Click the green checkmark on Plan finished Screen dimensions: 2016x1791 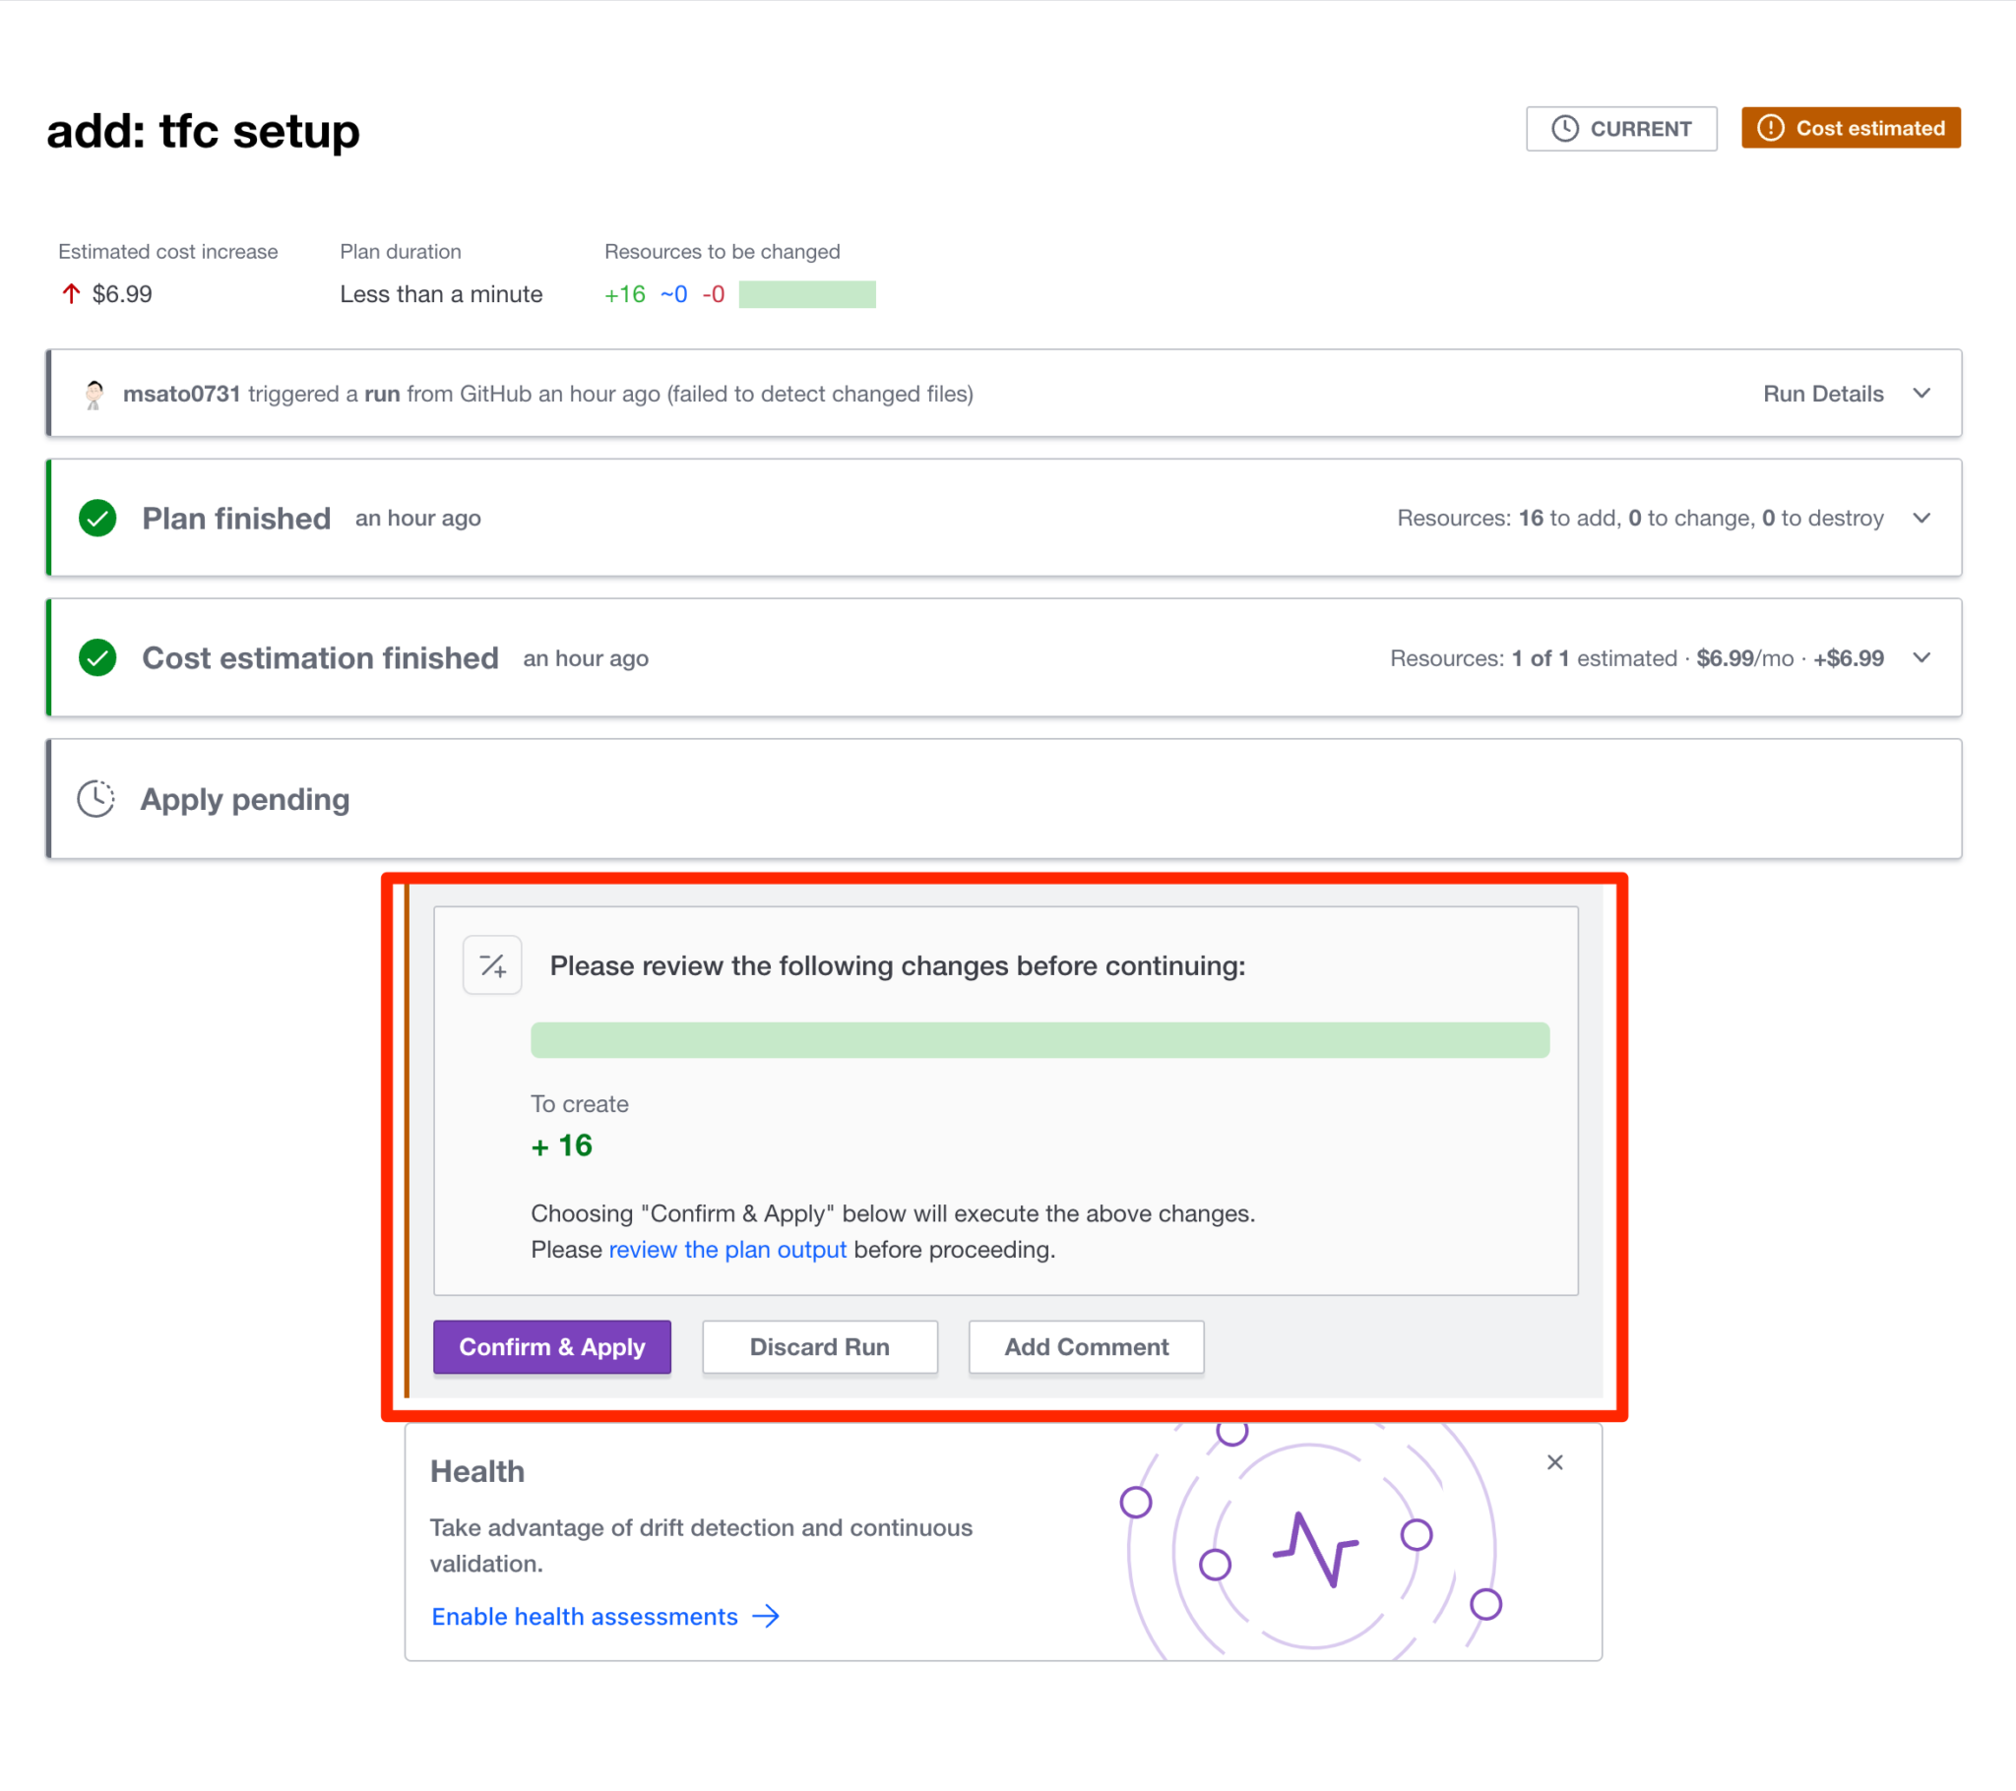click(96, 518)
